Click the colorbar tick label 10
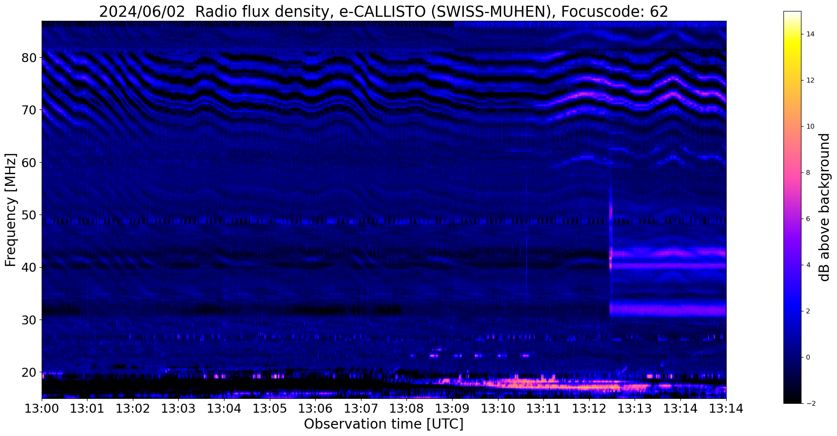Image resolution: width=837 pixels, height=436 pixels. pos(809,127)
